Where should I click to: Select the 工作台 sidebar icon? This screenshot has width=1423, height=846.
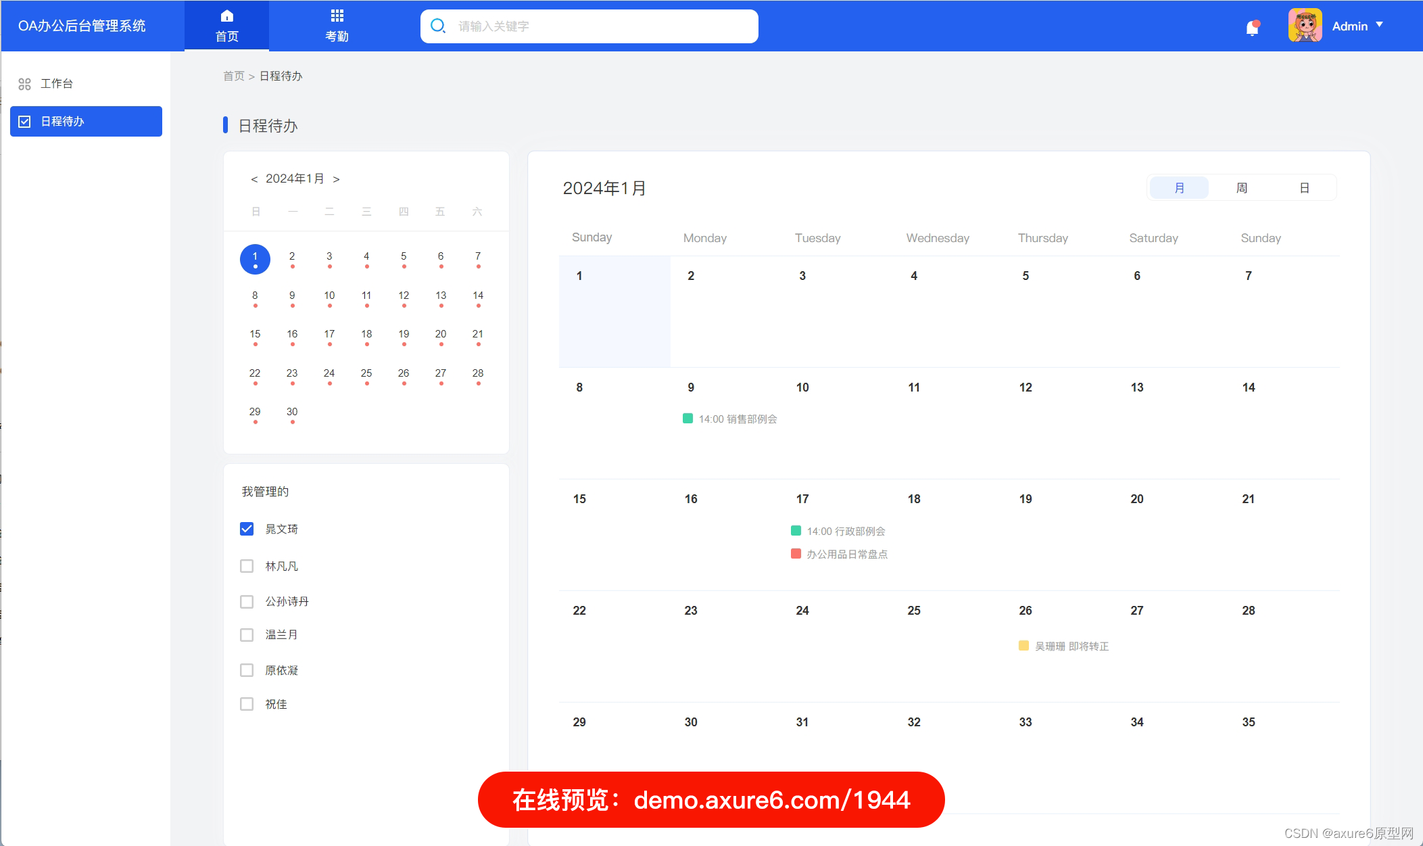click(x=26, y=83)
